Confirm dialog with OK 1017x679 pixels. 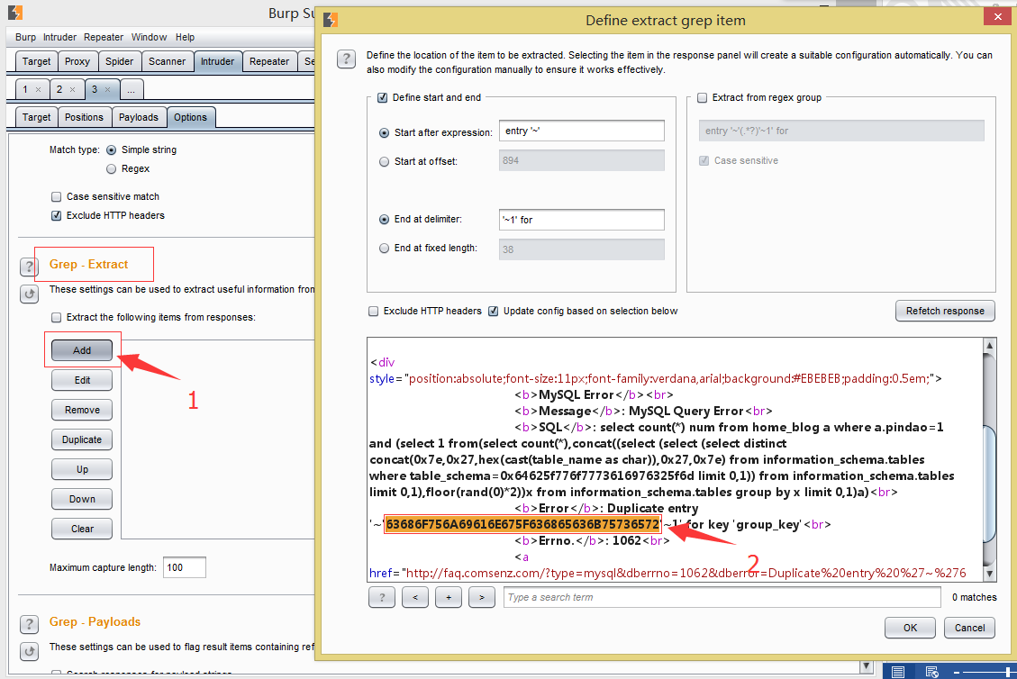pyautogui.click(x=910, y=628)
